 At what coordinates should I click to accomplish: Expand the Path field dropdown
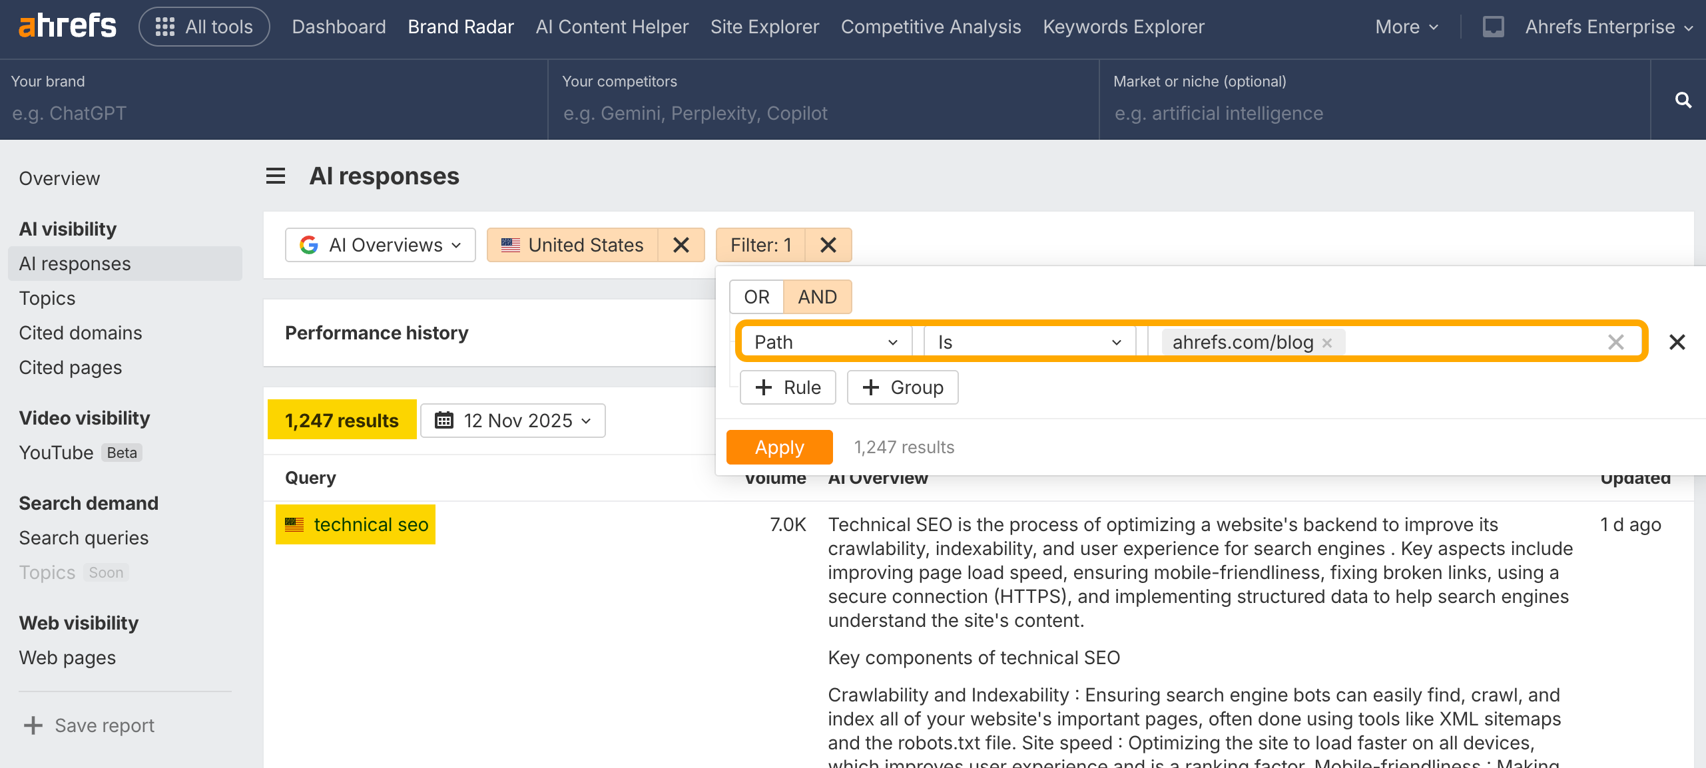(x=826, y=342)
